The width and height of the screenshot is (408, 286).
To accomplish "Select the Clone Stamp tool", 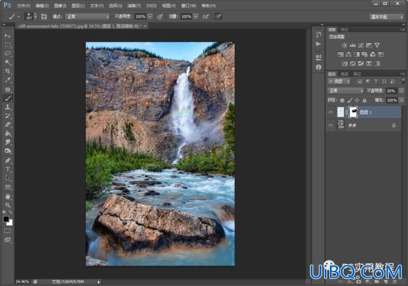I will point(8,107).
